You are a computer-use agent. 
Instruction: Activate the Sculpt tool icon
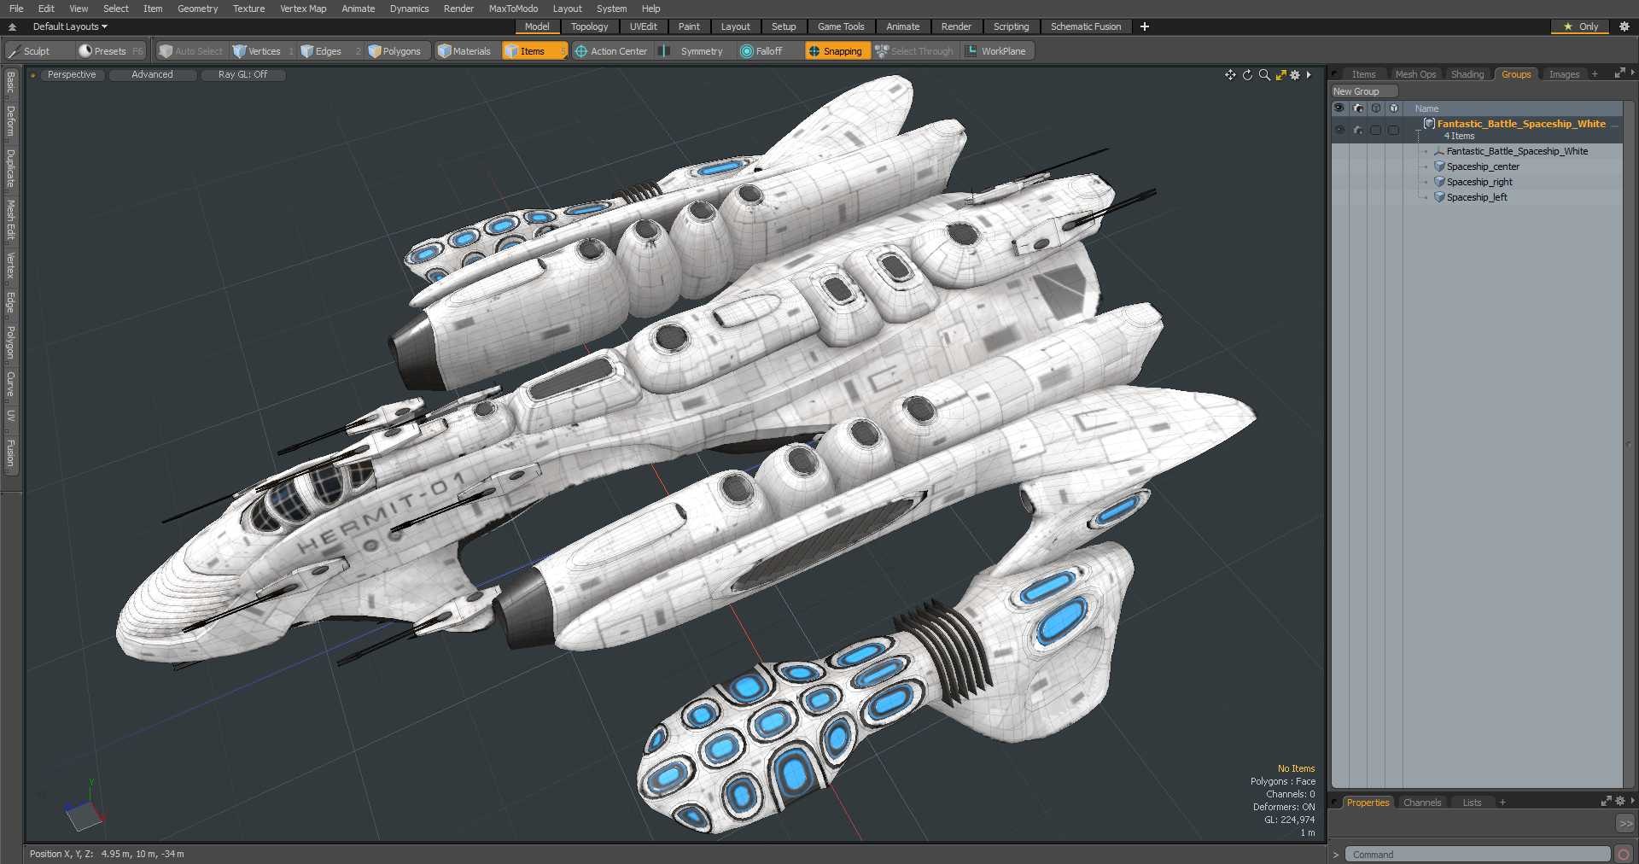pos(14,51)
